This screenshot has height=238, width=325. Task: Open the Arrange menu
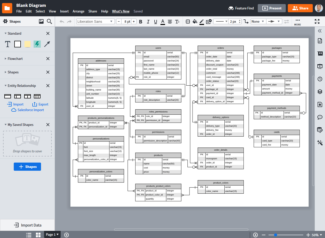(x=78, y=11)
